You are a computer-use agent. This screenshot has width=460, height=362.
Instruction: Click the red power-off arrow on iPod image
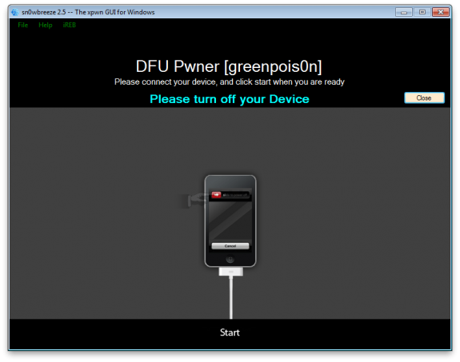216,195
